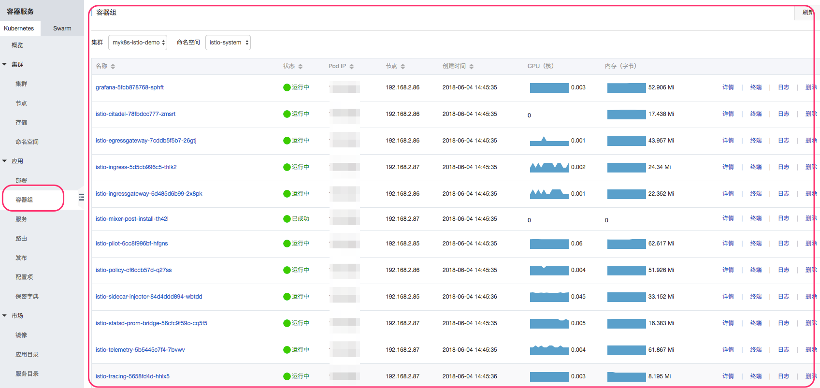Click the 52.906 Mi memory value
Viewport: 820px width, 388px height.
tap(661, 87)
